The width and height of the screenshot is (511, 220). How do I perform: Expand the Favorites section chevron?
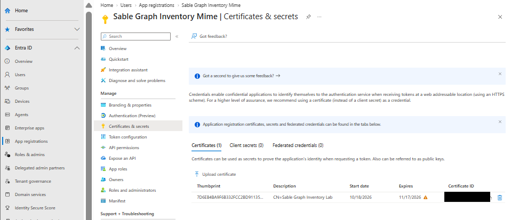77,29
